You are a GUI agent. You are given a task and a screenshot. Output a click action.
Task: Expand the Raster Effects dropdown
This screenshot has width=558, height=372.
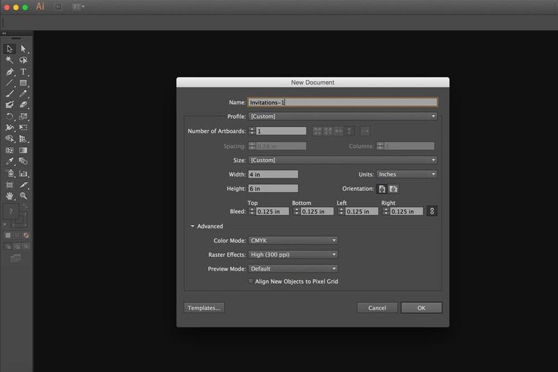click(x=293, y=255)
